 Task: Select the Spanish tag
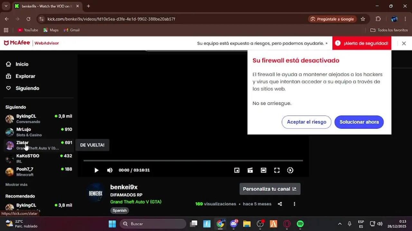(119, 210)
